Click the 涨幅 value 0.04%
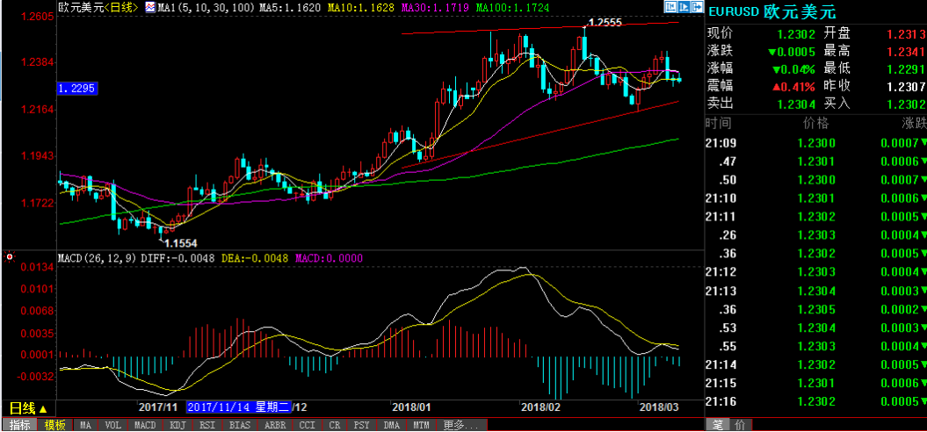Viewport: 927px width, 432px height. coord(793,69)
